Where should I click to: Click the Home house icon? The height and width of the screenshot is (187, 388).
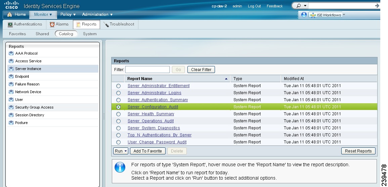pos(9,14)
